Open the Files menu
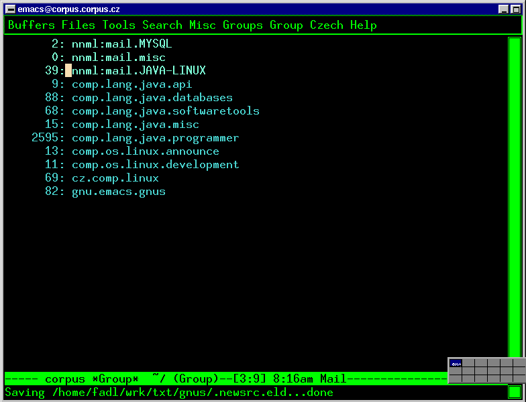 click(78, 25)
